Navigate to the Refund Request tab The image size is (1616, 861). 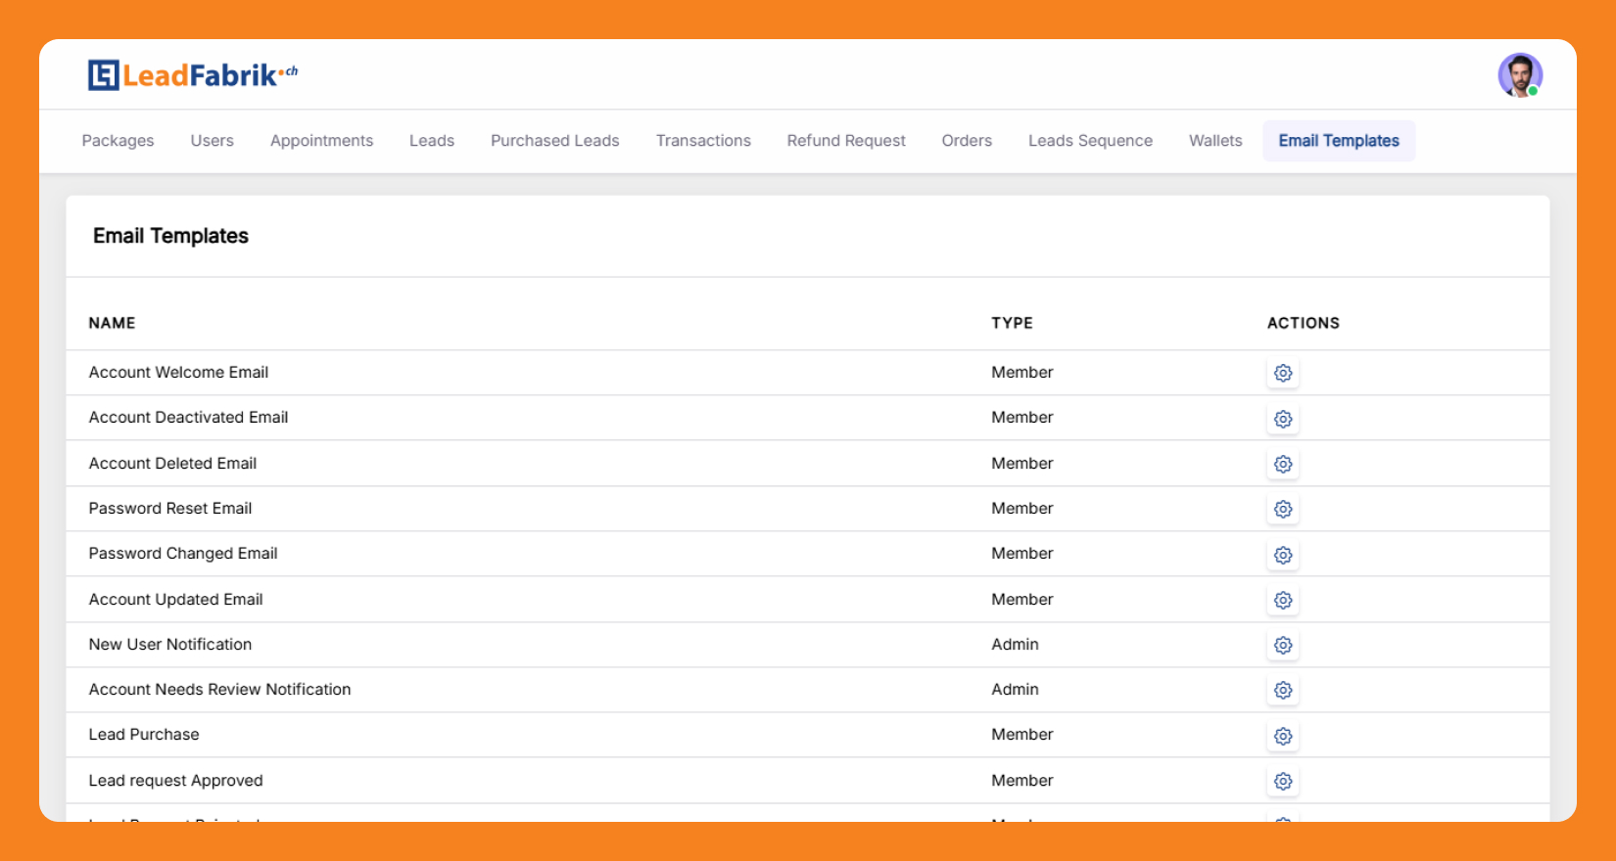846,141
